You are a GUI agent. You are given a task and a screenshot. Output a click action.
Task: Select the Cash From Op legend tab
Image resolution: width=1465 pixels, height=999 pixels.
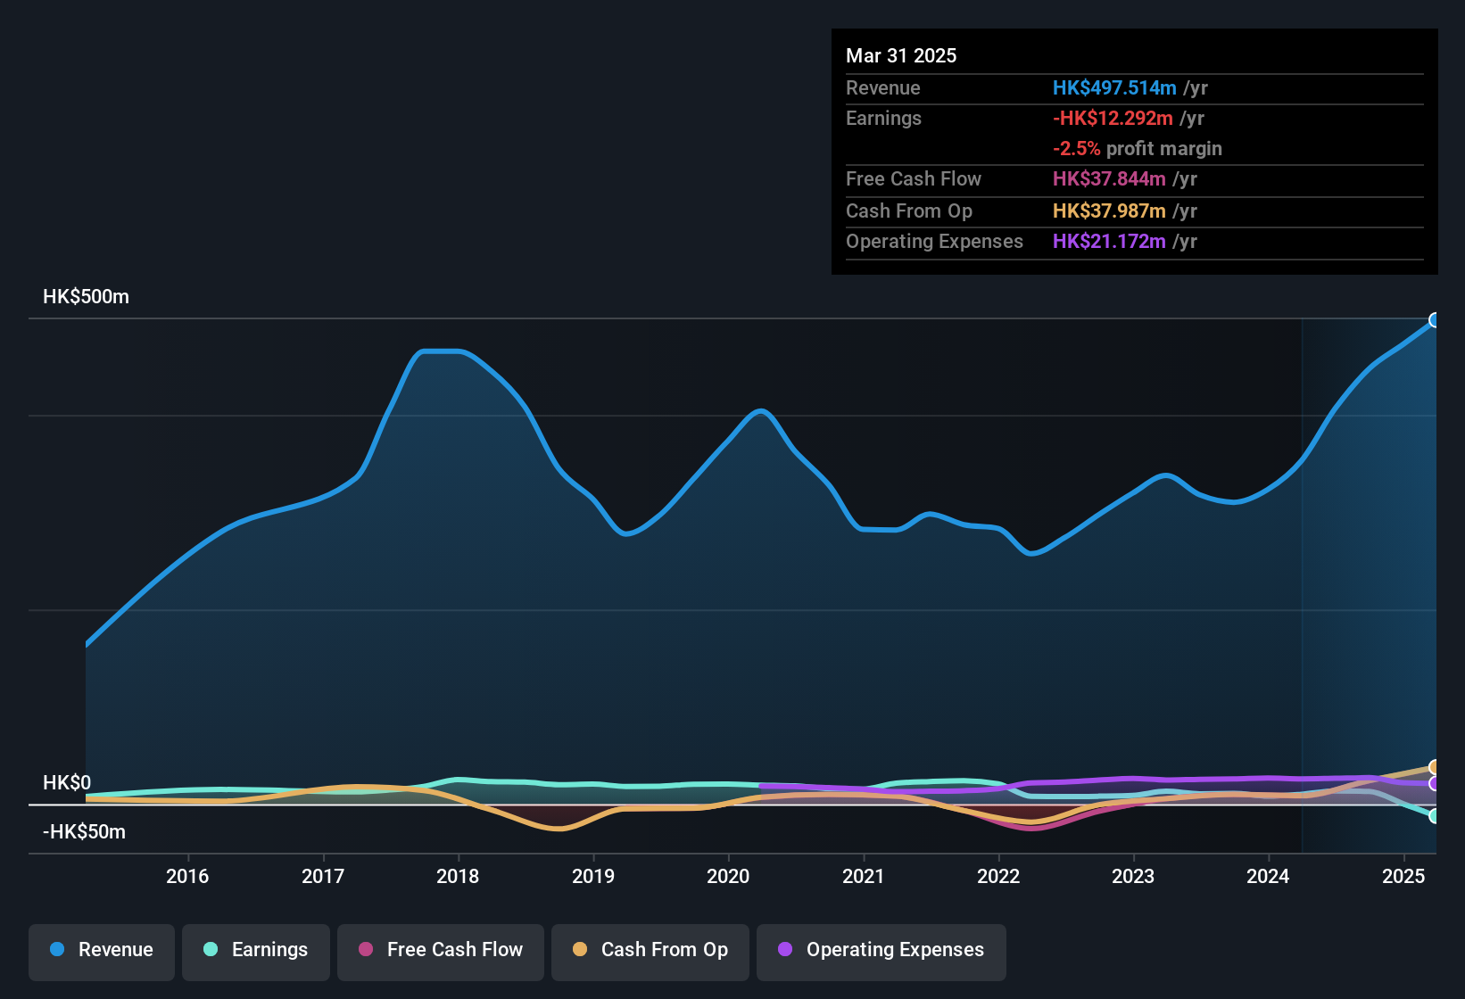[x=650, y=951]
